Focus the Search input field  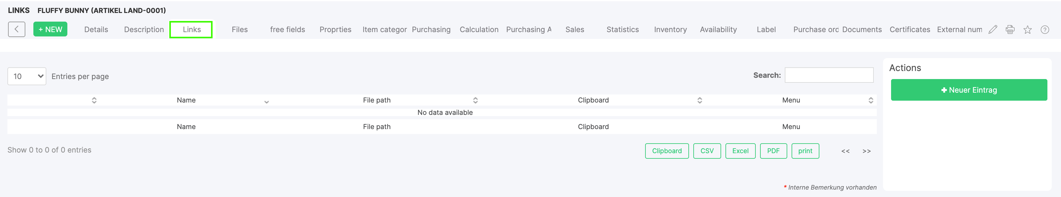(829, 75)
